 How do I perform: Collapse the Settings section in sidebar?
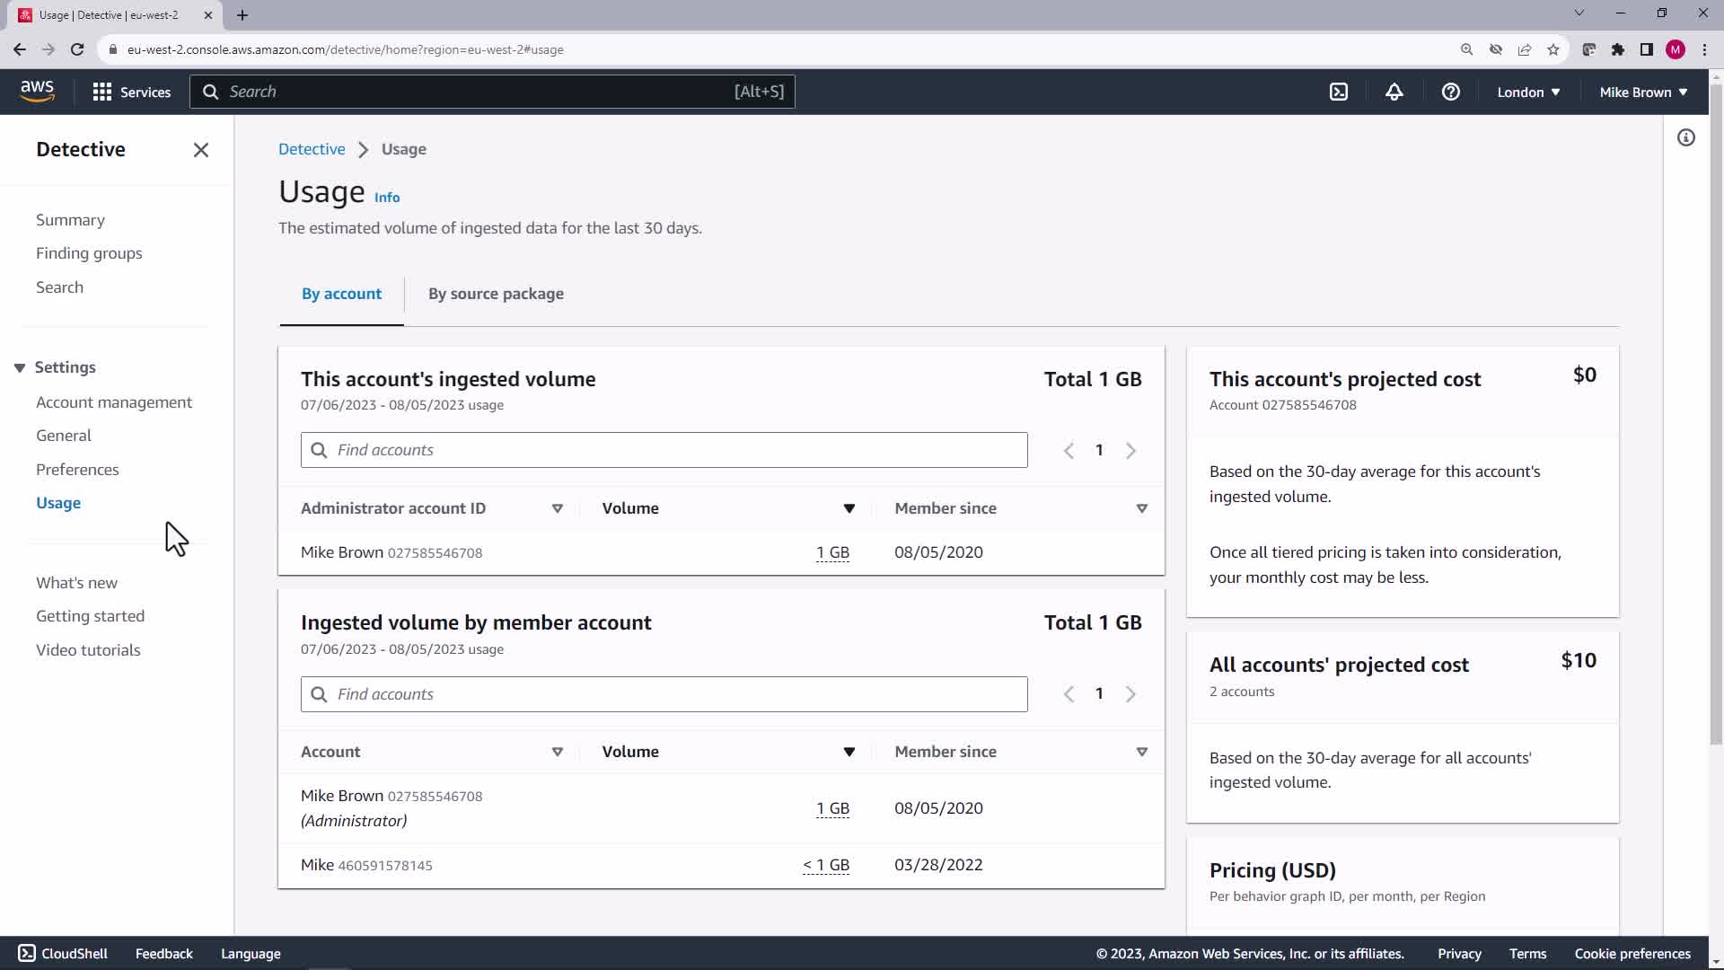(20, 367)
